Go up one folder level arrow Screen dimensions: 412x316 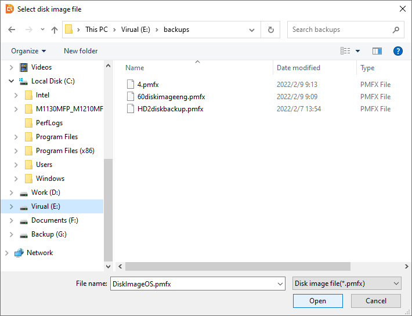[x=55, y=30]
